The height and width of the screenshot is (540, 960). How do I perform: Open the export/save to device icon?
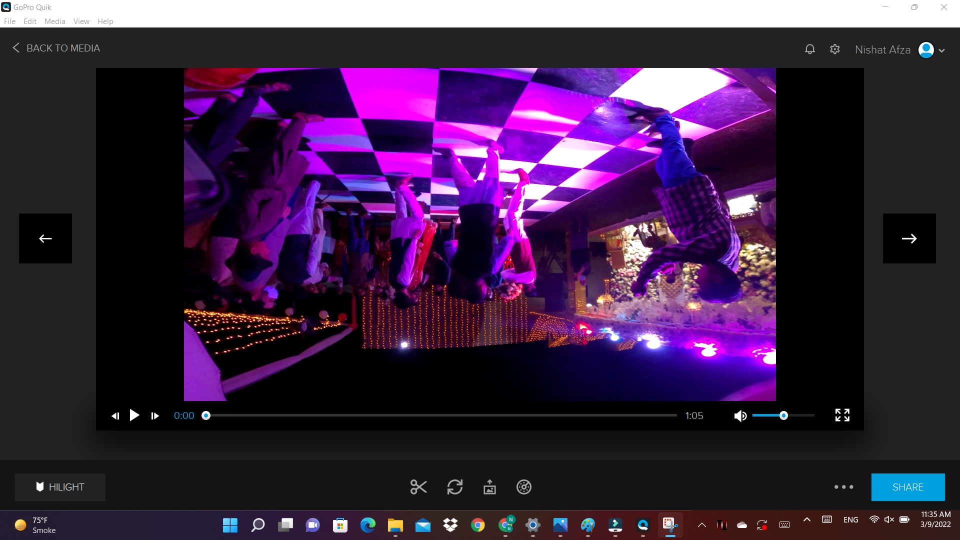tap(489, 486)
